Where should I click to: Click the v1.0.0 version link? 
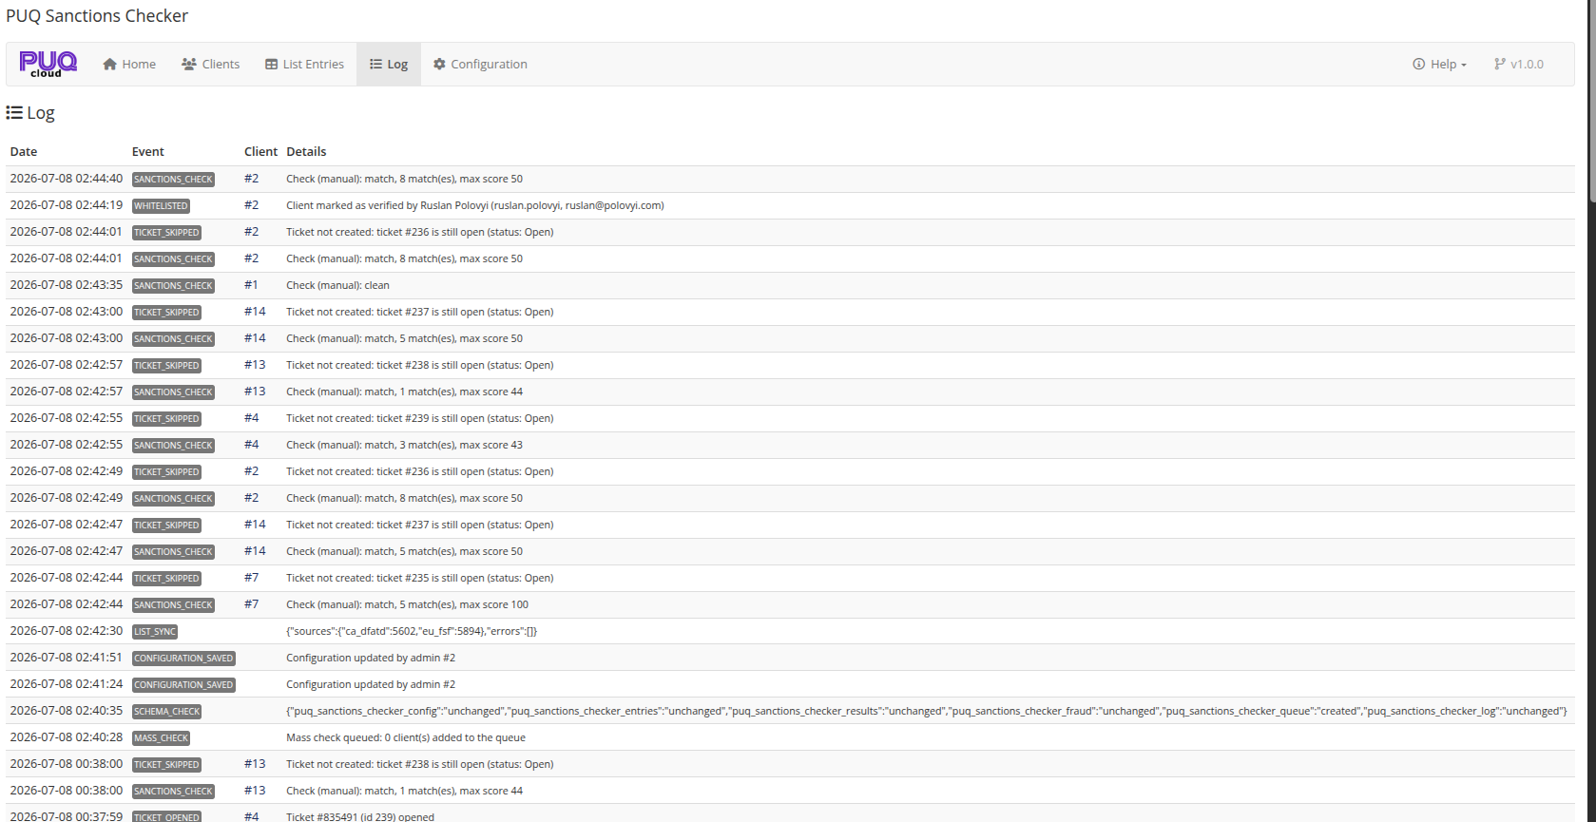pyautogui.click(x=1519, y=64)
